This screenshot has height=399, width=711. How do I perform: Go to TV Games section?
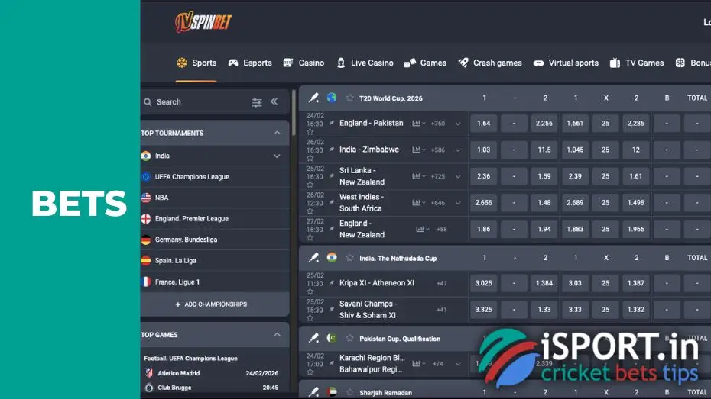point(637,63)
